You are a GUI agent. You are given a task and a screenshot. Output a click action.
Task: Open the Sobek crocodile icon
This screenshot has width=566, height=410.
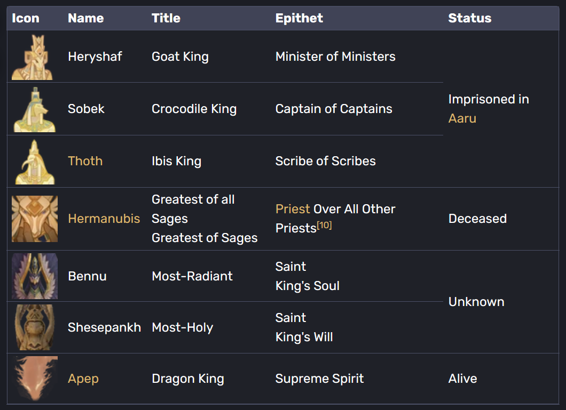[x=34, y=109]
